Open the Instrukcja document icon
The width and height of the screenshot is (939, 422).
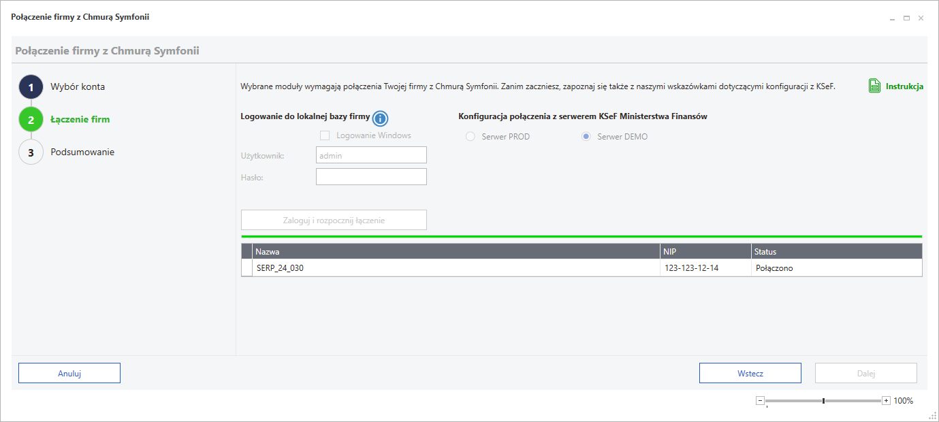[875, 86]
